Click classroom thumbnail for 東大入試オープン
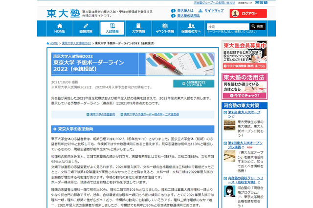 [229, 125]
